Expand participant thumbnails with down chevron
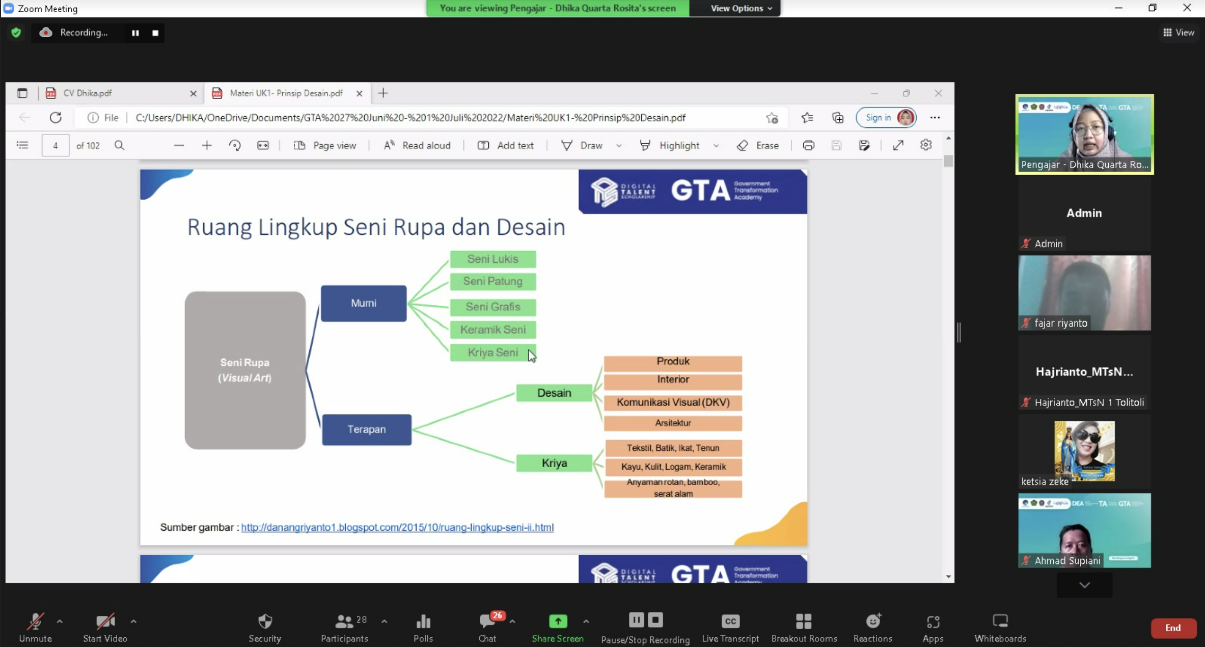The width and height of the screenshot is (1205, 647). [x=1084, y=585]
